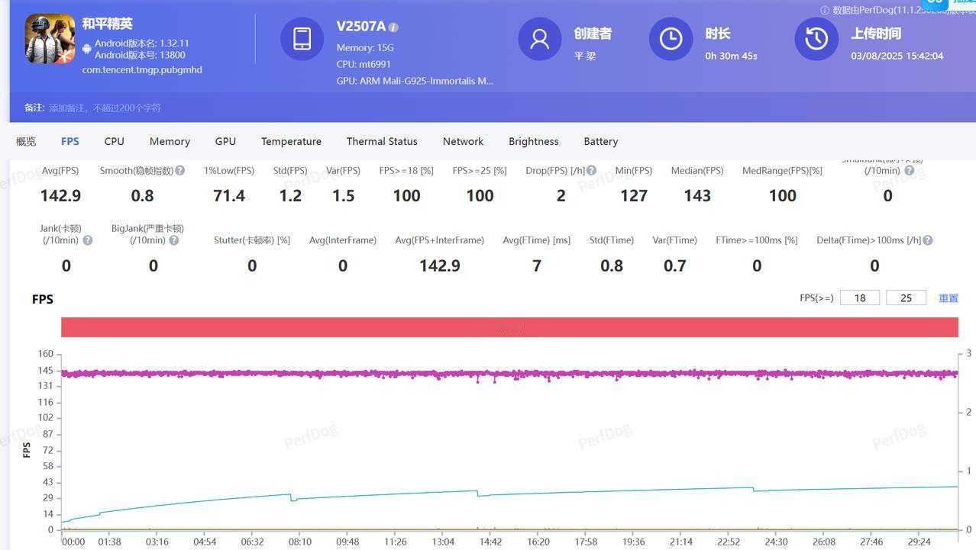Click the Avg(InterFrame) value 0

click(343, 265)
